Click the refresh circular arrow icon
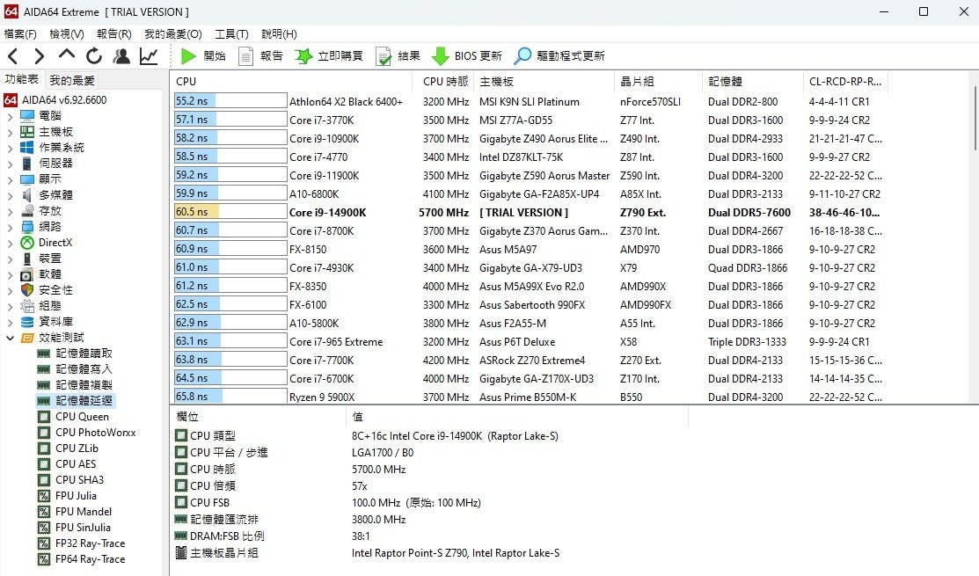This screenshot has height=576, width=979. (94, 56)
